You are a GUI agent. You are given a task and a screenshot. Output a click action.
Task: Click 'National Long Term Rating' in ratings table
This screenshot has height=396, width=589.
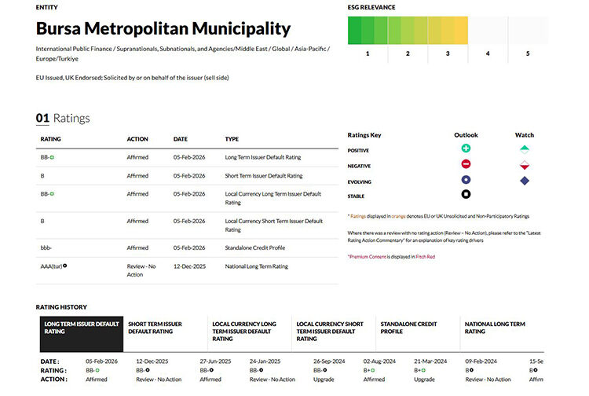257,266
